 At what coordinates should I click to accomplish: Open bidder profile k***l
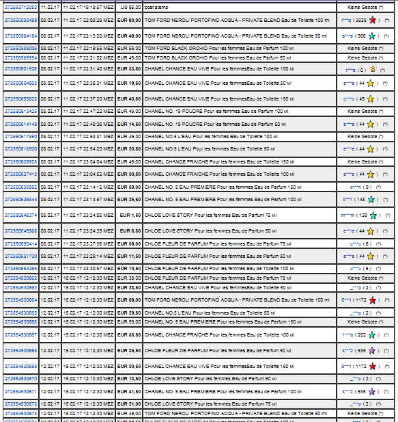point(347,200)
